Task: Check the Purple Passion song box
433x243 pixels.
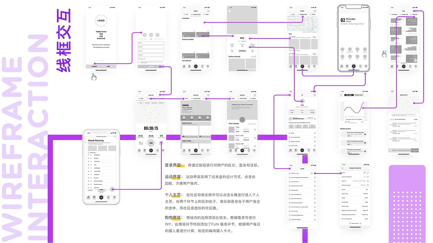Action: pos(91,184)
